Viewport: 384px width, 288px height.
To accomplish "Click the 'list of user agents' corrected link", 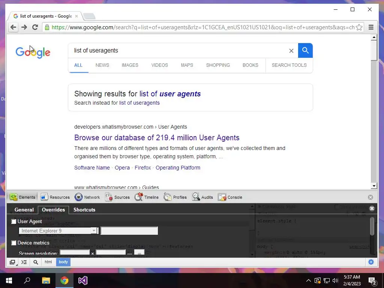I will 170,94.
